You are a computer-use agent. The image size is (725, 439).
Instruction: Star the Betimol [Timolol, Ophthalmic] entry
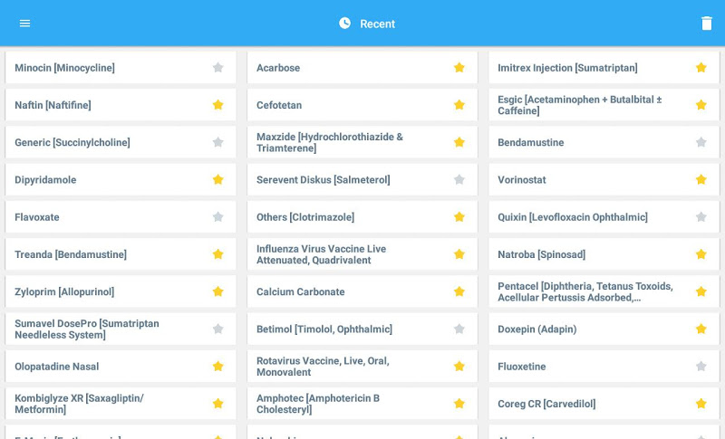click(459, 329)
